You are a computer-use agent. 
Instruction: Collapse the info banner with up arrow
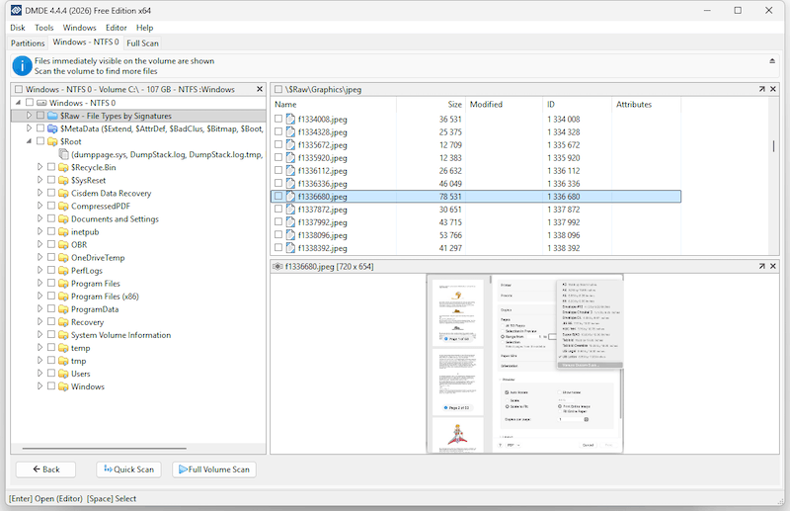tap(772, 61)
